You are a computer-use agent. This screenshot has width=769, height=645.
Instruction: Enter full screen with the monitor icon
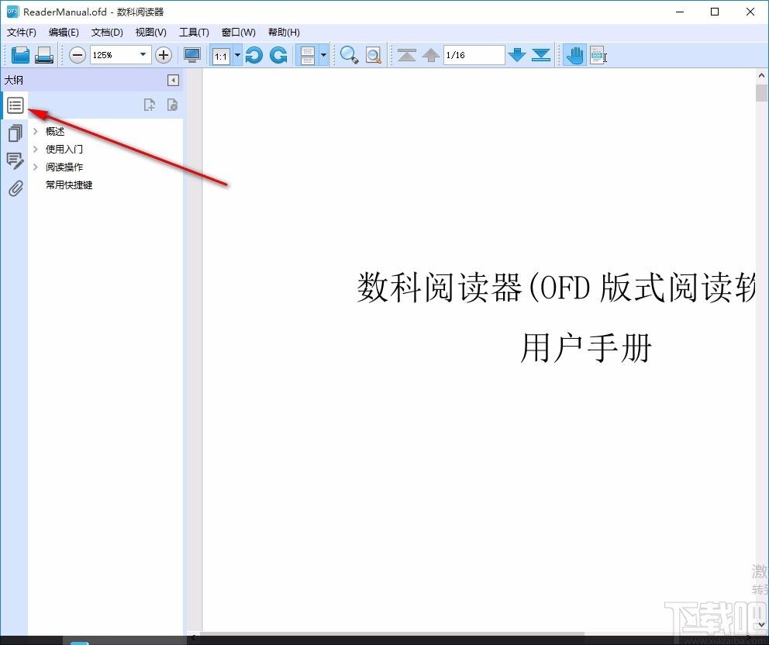191,55
